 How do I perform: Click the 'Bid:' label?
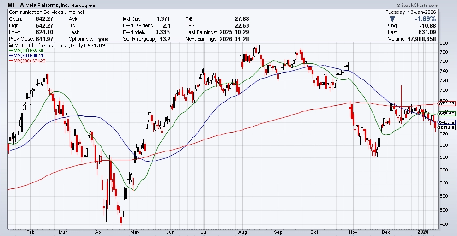[x=72, y=26]
